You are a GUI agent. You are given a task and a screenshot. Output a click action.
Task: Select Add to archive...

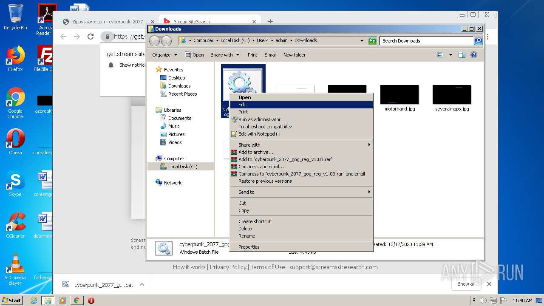(x=301, y=152)
